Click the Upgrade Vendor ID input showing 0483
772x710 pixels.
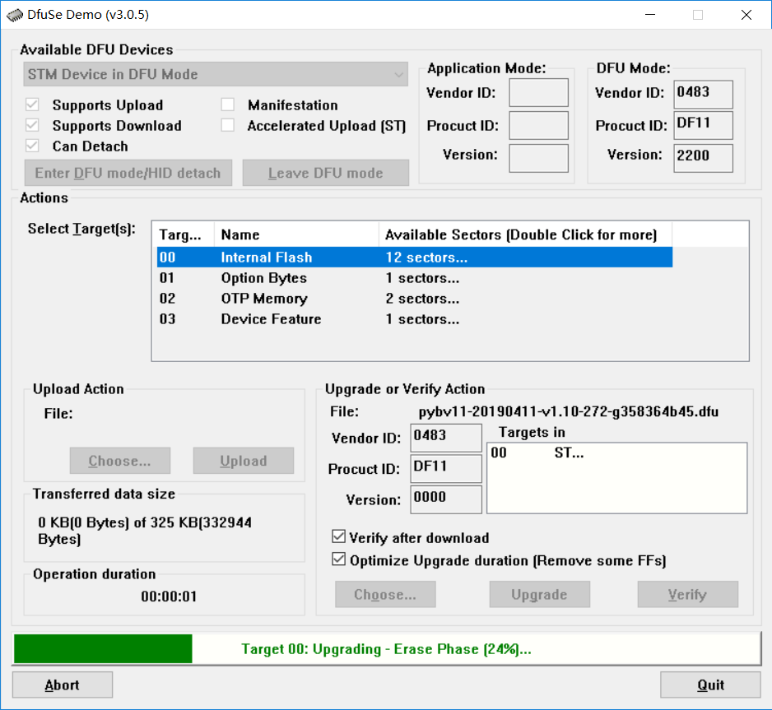(445, 439)
